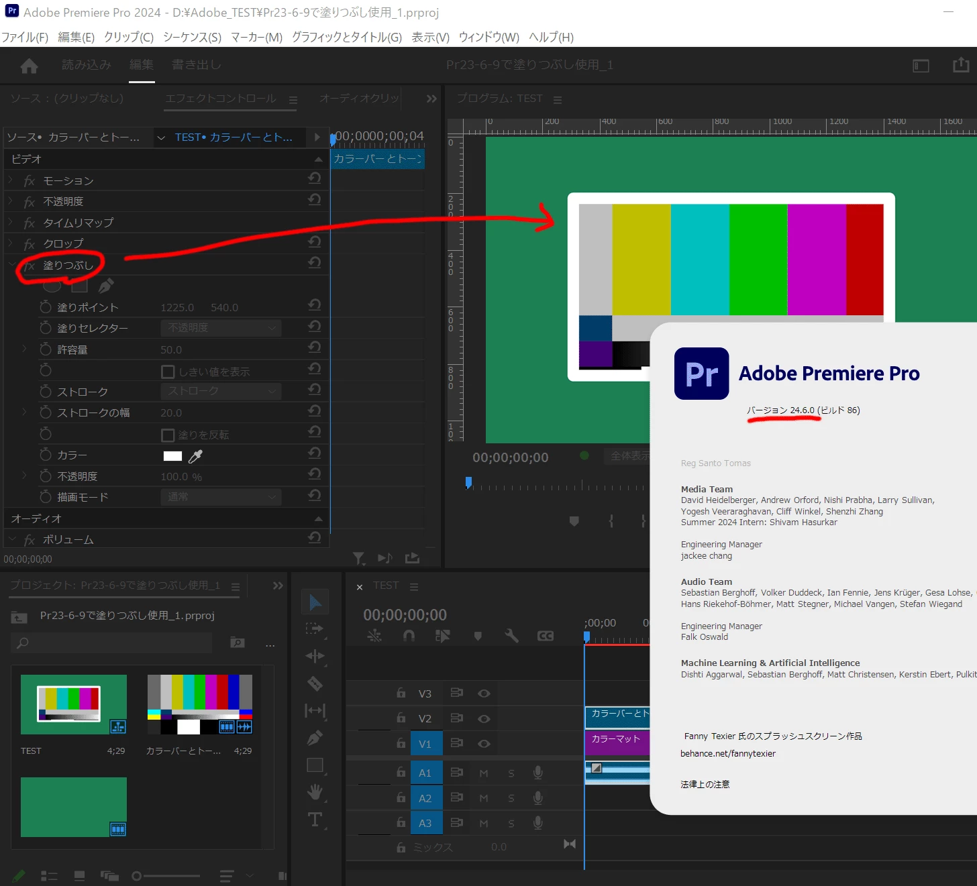Switch project panel to list view

[x=49, y=876]
